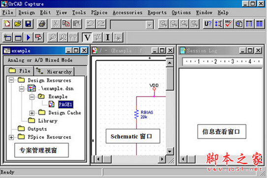This screenshot has width=268, height=178.
Task: Open the Reports menu
Action: click(x=157, y=13)
